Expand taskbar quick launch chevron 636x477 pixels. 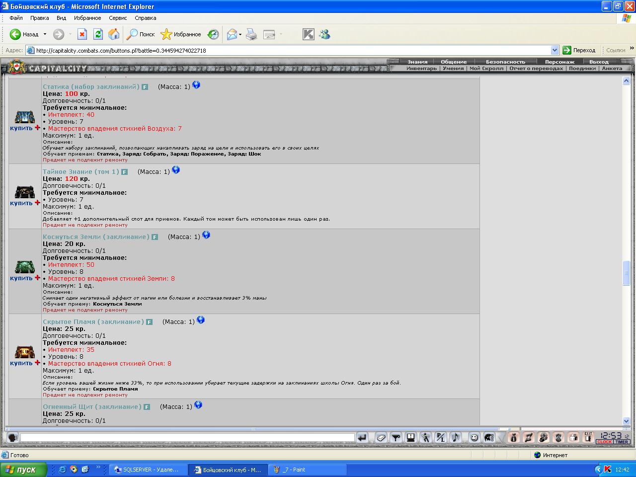coord(98,468)
